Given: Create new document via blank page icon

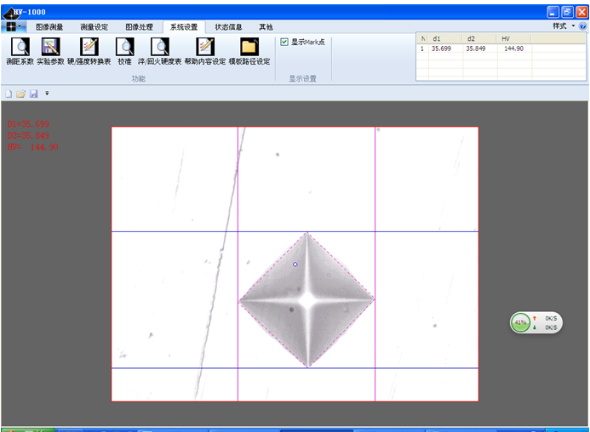Looking at the screenshot, I should pos(9,93).
